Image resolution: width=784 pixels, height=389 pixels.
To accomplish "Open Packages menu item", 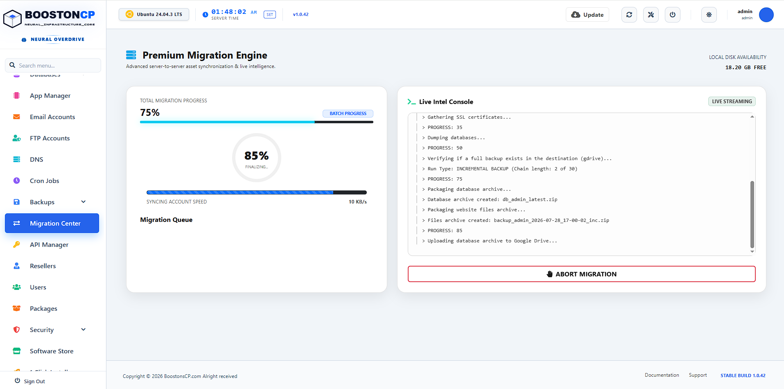I will click(x=52, y=308).
